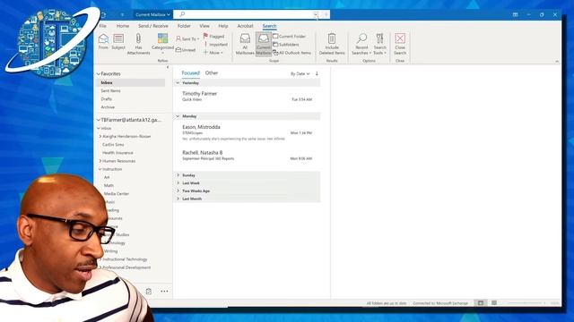Screen dimensions: 574x322
Task: Collapse the Monday message group
Action: (x=178, y=116)
